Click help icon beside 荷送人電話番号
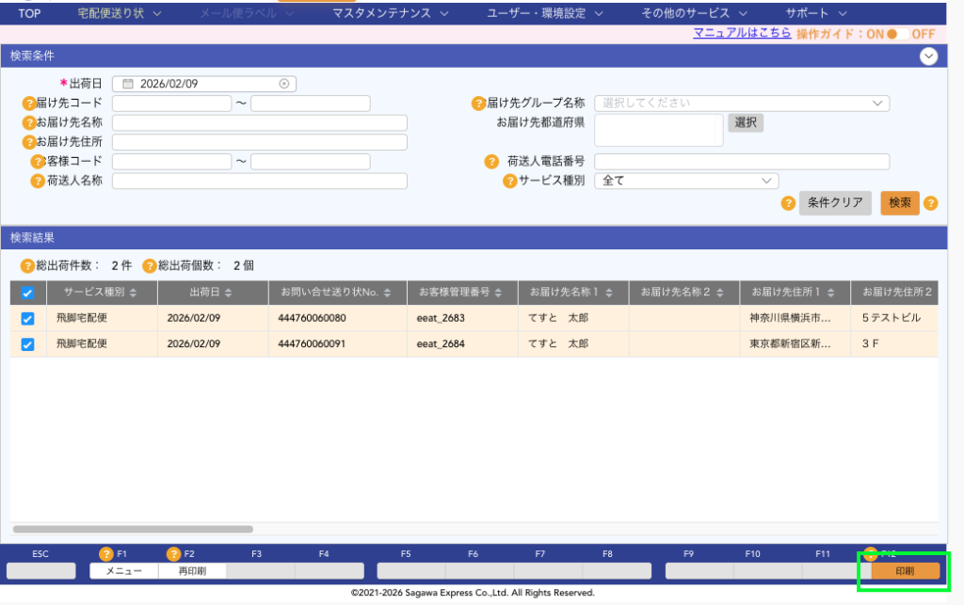 [x=491, y=162]
